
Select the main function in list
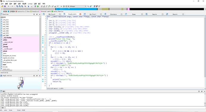(4, 65)
